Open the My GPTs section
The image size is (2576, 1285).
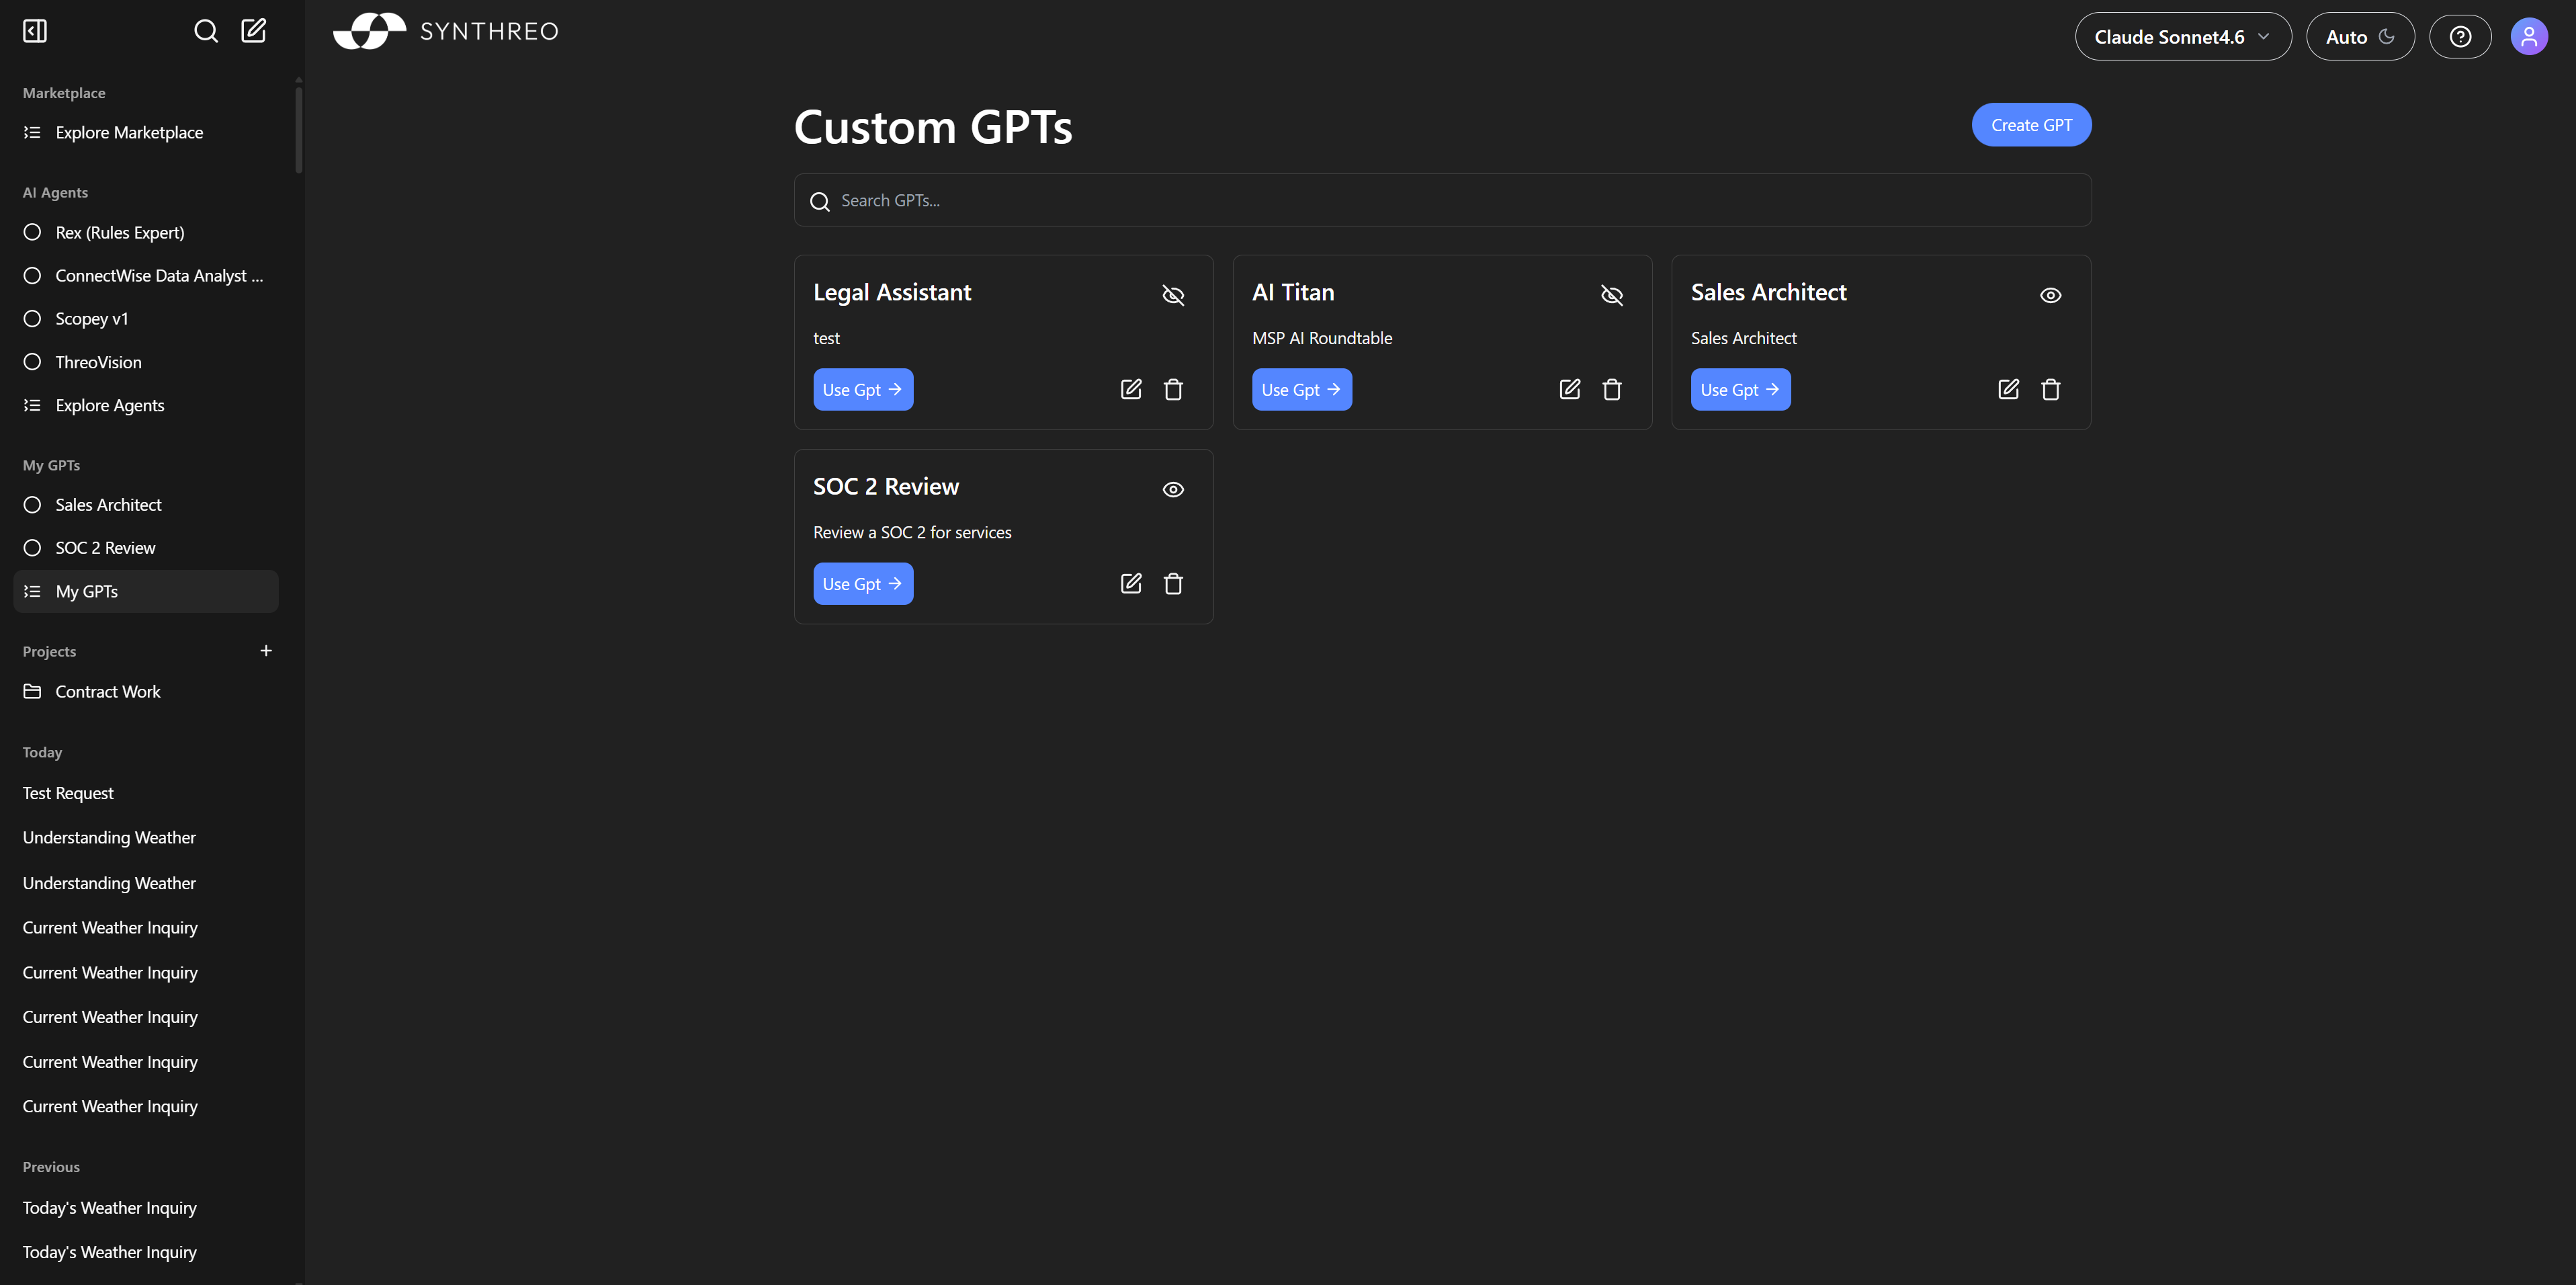(86, 591)
